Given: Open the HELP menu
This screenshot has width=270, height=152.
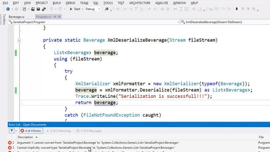Looking at the screenshot, I should coord(194,3).
